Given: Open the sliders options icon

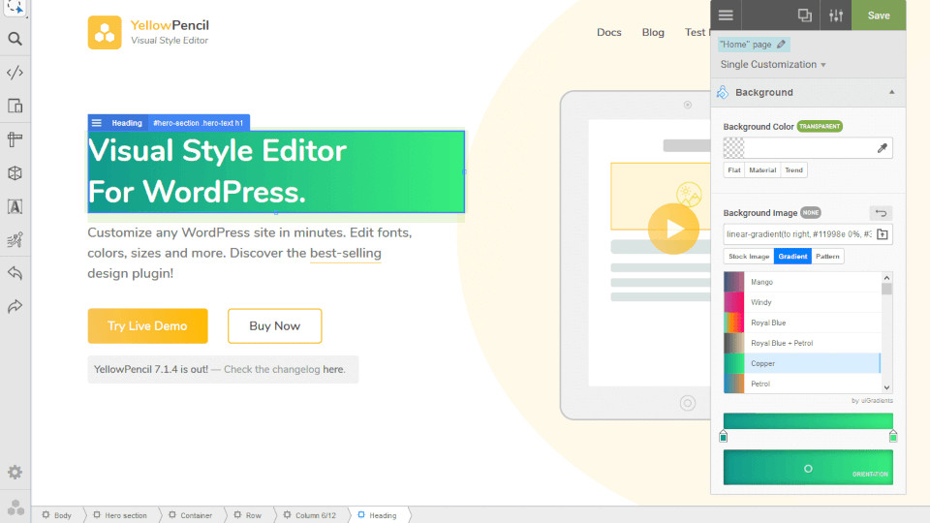Looking at the screenshot, I should (836, 15).
